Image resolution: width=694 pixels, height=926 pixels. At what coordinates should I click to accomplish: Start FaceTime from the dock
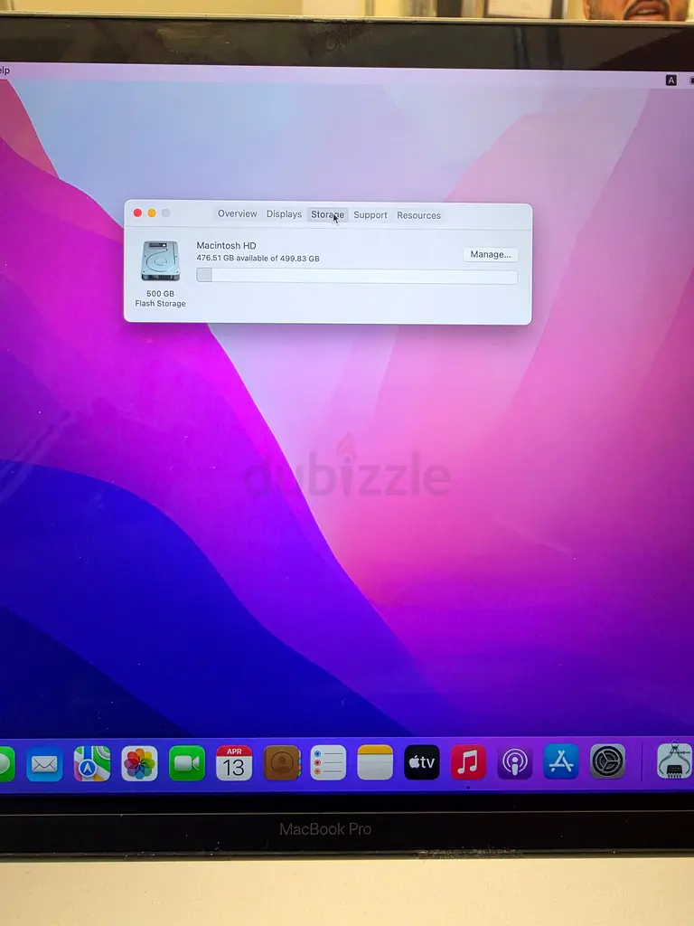click(x=186, y=764)
